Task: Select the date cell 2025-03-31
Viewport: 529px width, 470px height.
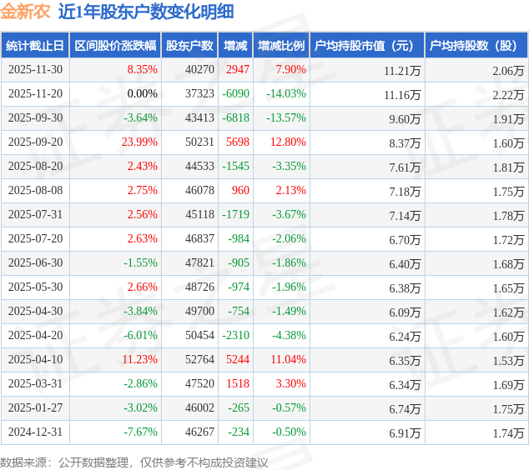Action: click(35, 384)
